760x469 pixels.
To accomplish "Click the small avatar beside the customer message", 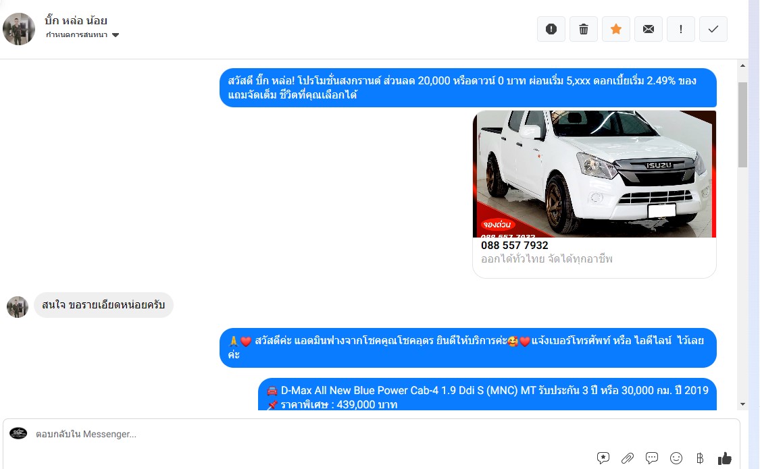I will point(18,307).
